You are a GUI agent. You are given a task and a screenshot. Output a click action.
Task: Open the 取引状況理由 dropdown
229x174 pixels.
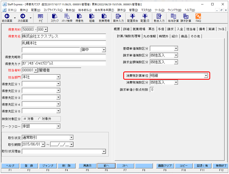(x=104, y=151)
